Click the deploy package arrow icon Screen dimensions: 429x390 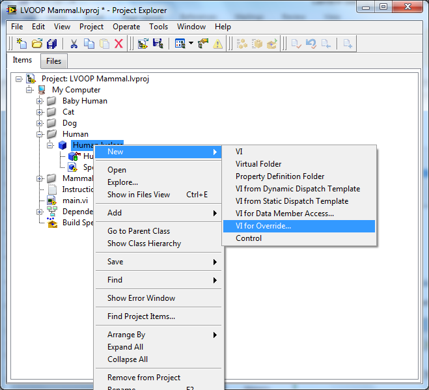pos(272,44)
